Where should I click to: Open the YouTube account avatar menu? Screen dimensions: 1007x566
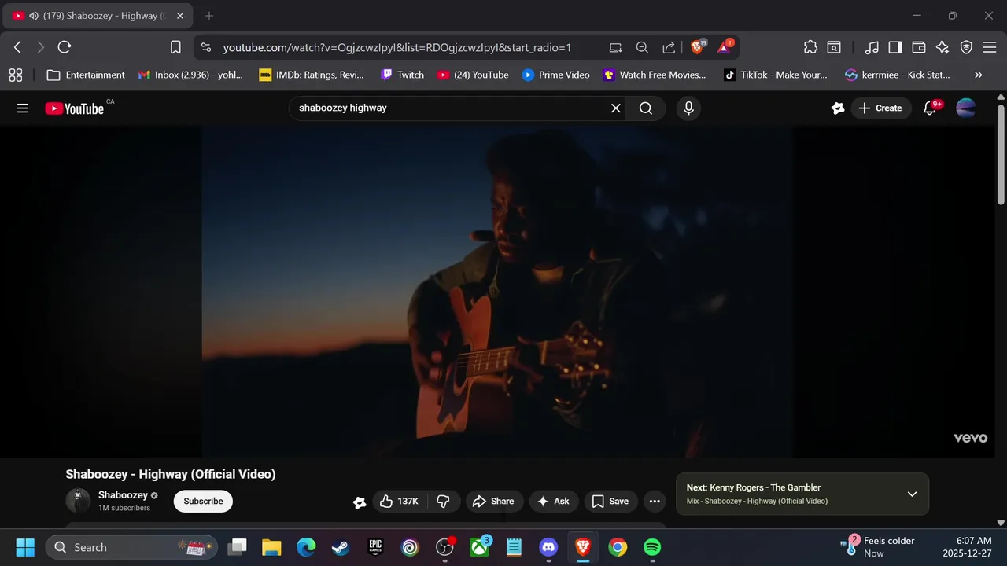(x=965, y=108)
